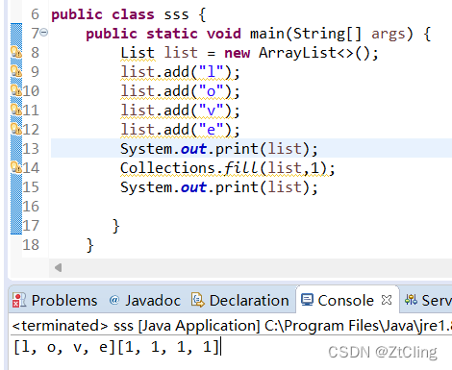Click line number 16 in gutter
Screen dimensions: 452x370
pos(31,207)
